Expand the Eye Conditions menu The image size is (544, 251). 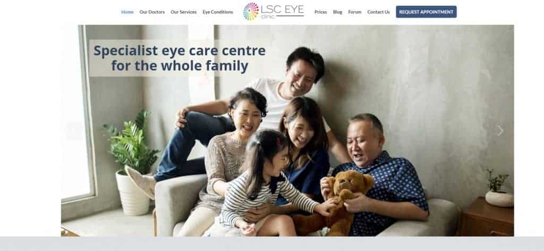(x=218, y=12)
